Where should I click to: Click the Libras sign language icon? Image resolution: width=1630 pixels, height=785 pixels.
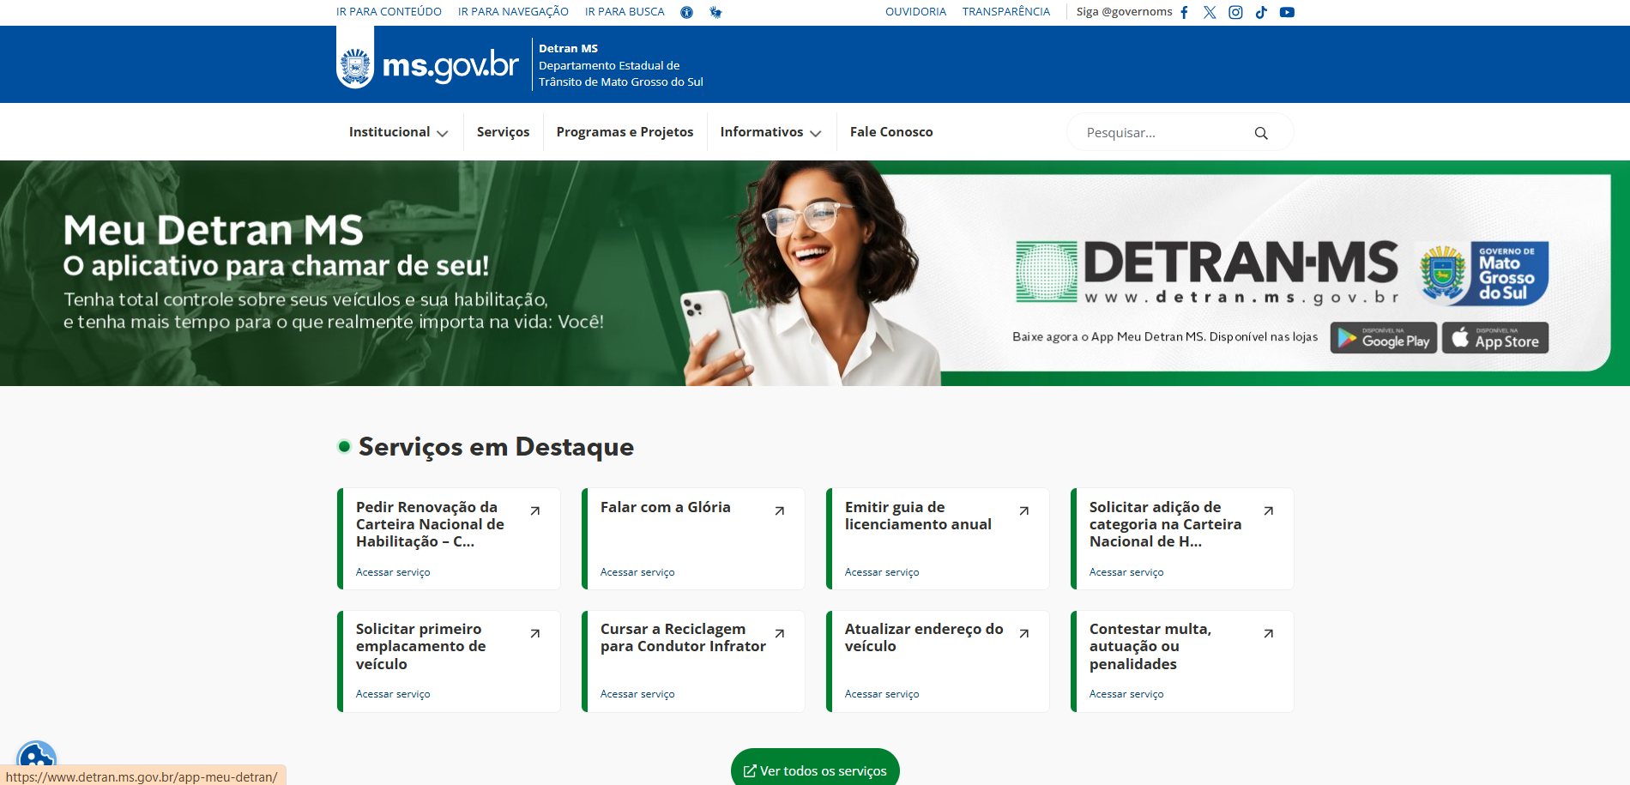[715, 12]
